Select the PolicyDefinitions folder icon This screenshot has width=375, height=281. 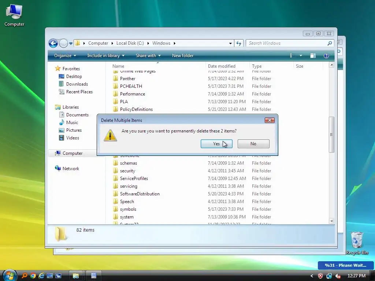[115, 109]
